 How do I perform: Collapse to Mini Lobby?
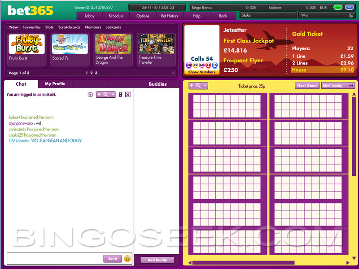[338, 86]
